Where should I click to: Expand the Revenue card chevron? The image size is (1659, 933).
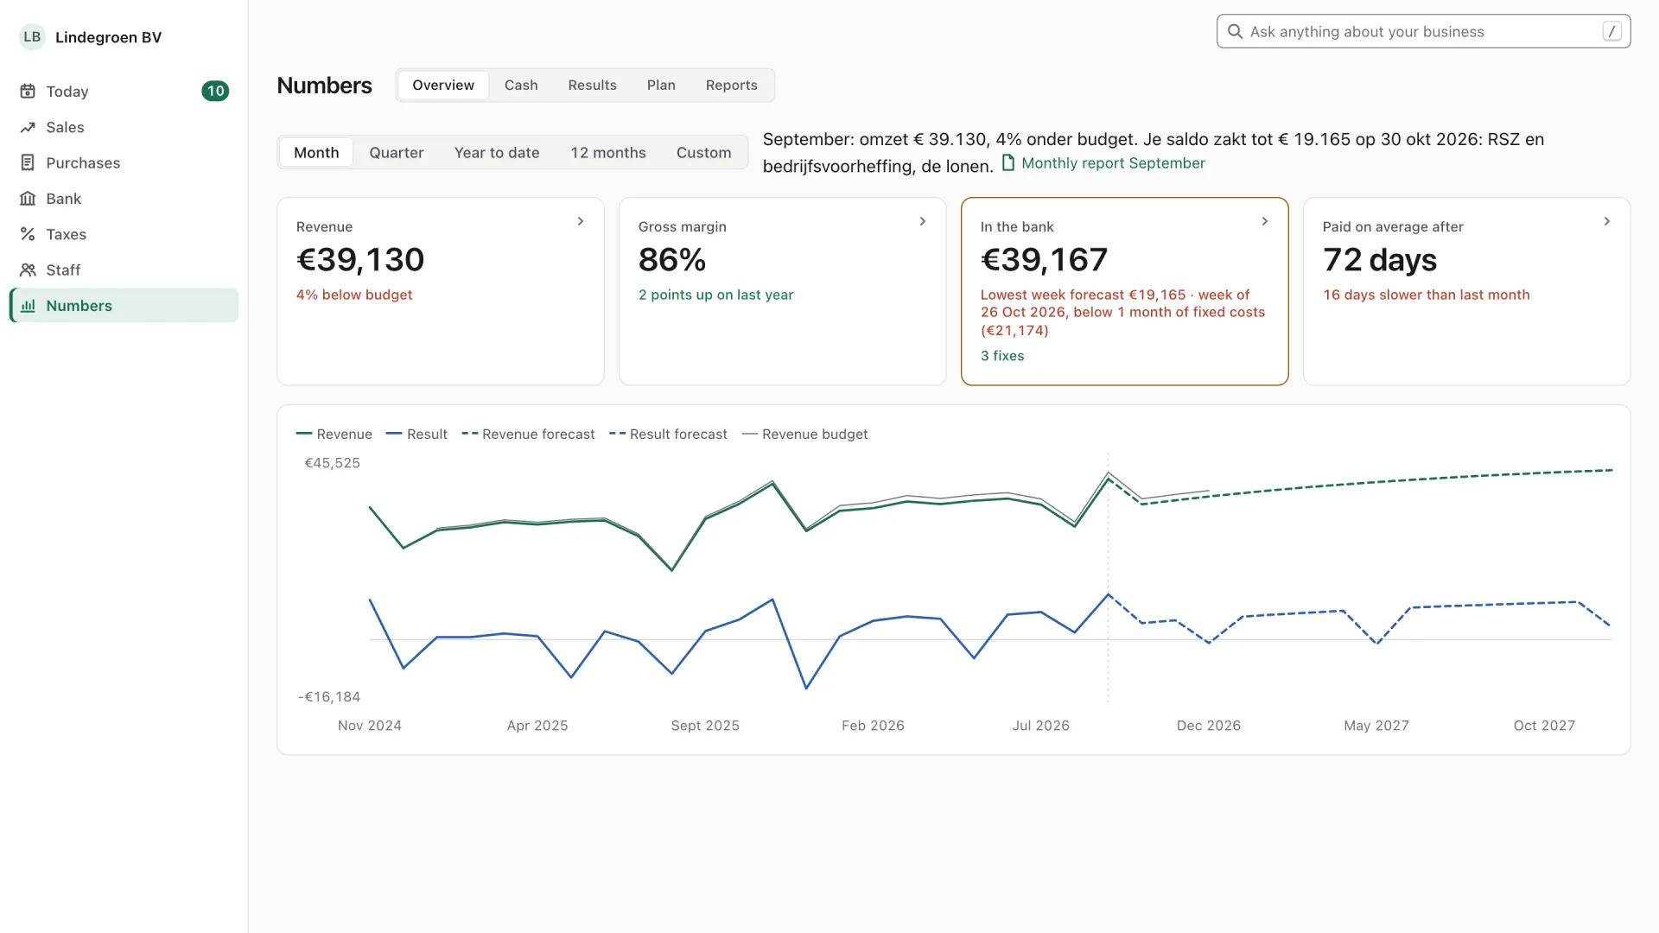(x=581, y=222)
